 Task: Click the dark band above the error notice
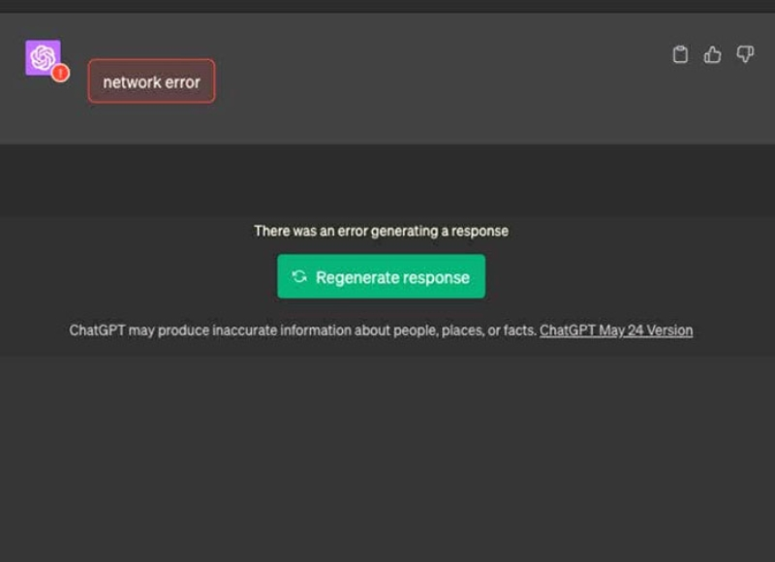387,179
